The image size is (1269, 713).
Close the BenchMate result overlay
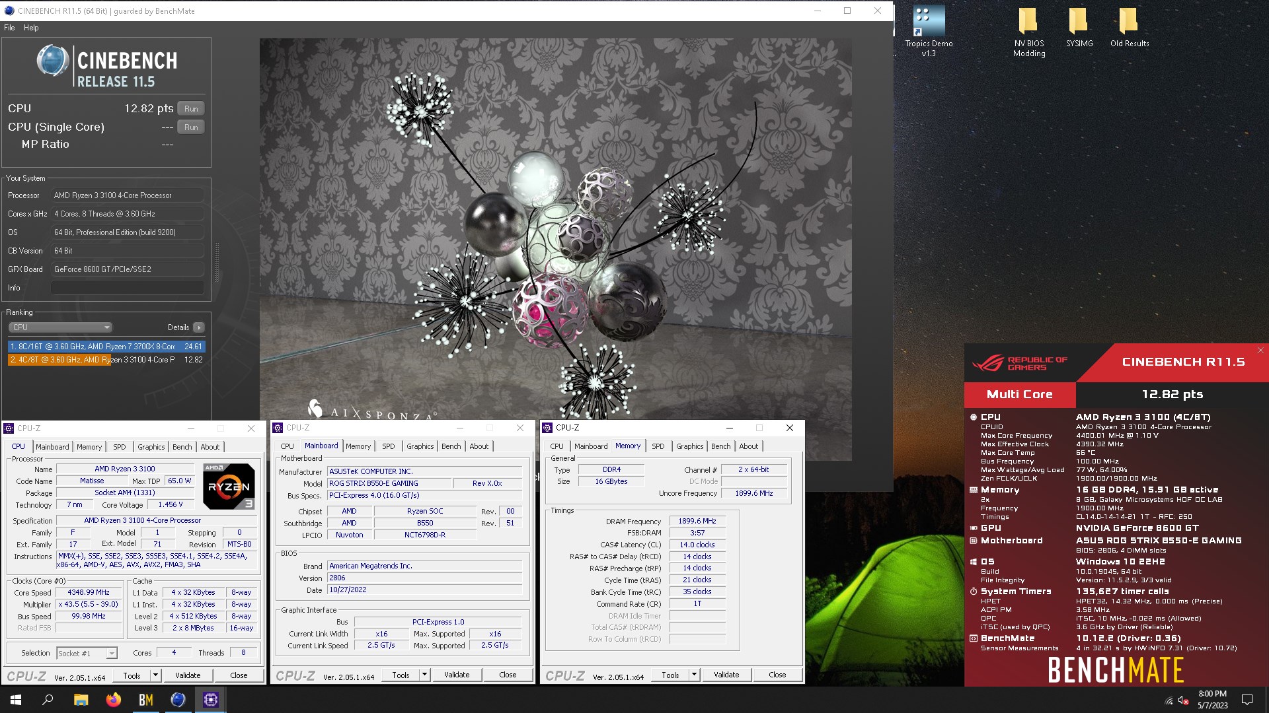pyautogui.click(x=1260, y=351)
